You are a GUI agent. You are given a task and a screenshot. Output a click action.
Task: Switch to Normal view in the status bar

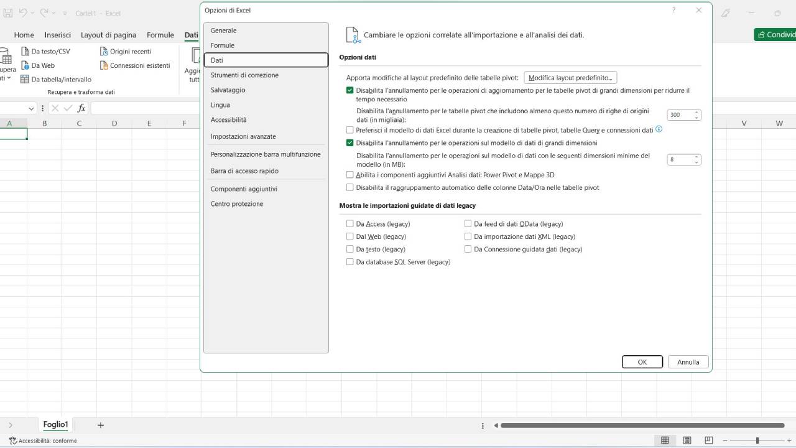click(665, 440)
